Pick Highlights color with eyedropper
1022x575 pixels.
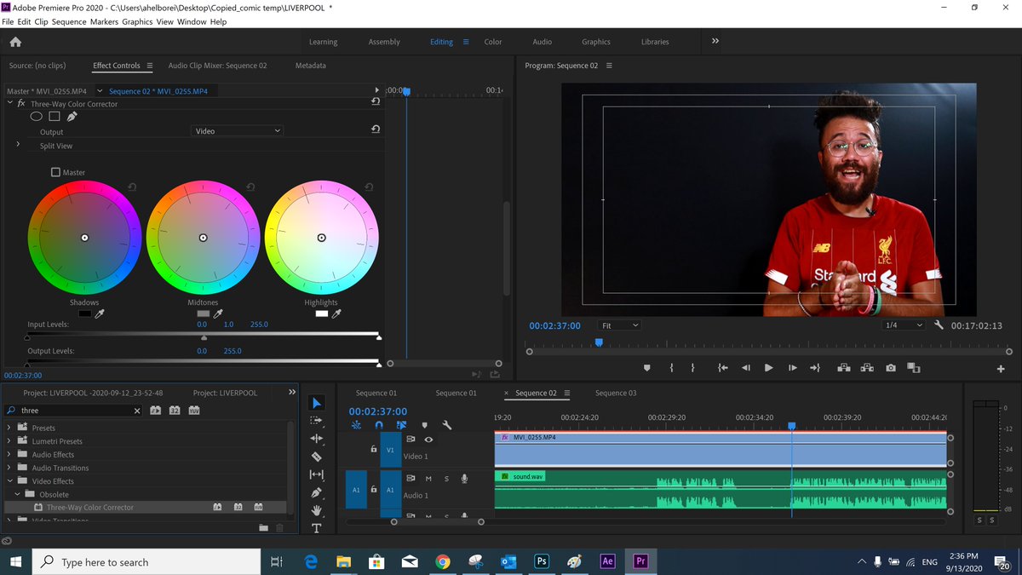click(336, 313)
